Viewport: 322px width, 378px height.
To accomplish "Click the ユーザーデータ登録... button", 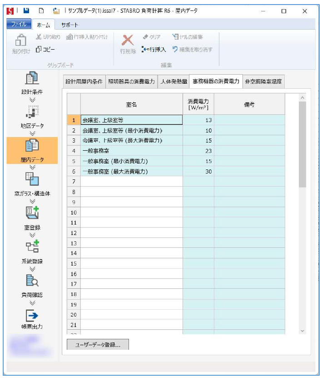I will 98,345.
